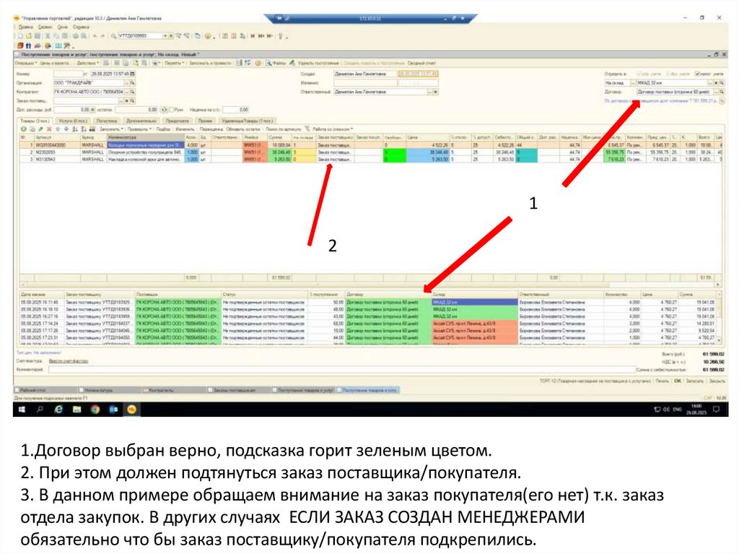Click Сводный отчет button
The image size is (739, 554).
(421, 64)
